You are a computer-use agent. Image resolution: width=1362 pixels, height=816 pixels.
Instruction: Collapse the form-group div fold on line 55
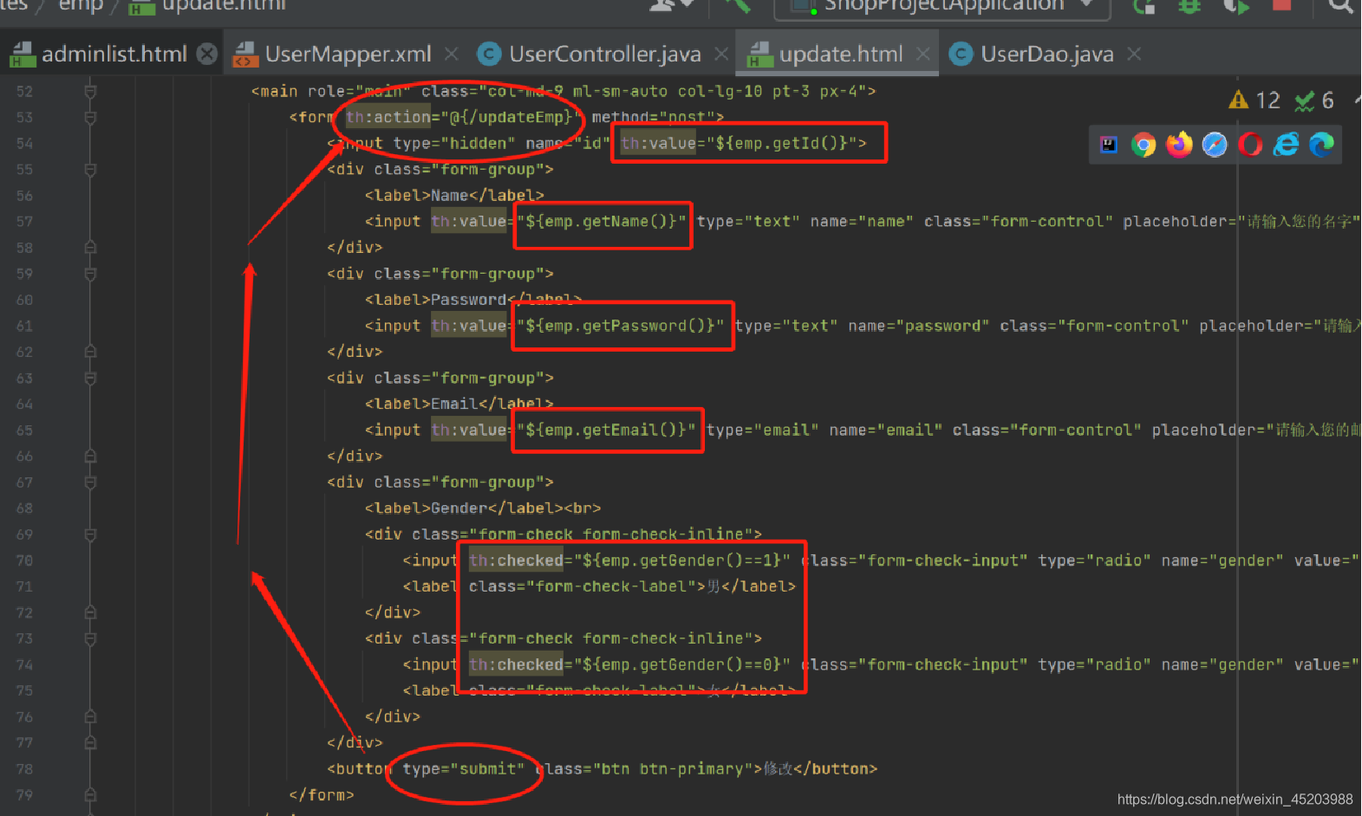click(x=90, y=169)
